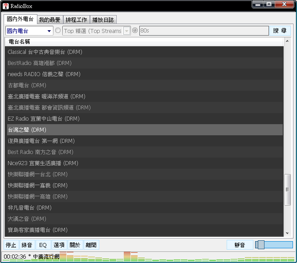Toggle the 靜音 mute button

pos(240,245)
